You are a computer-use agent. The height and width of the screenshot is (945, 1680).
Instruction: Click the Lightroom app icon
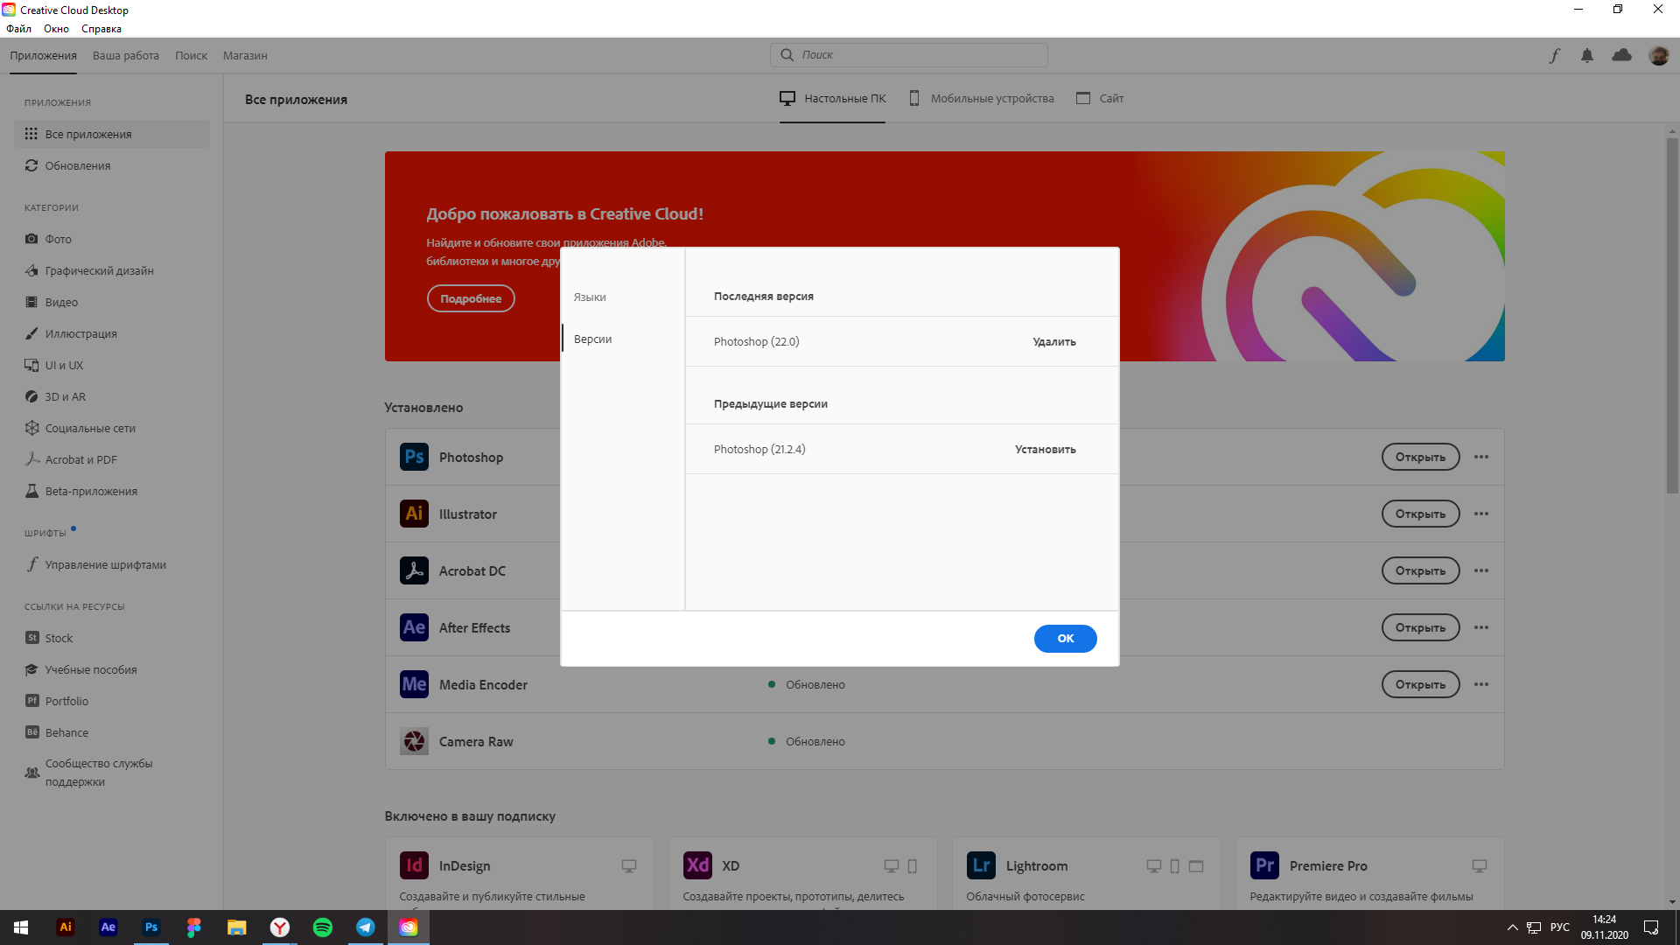981,865
